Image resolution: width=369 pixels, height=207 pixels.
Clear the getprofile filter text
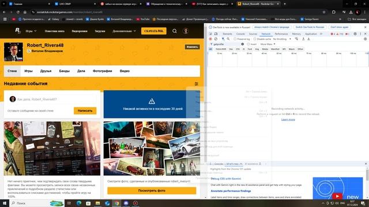pos(242,44)
